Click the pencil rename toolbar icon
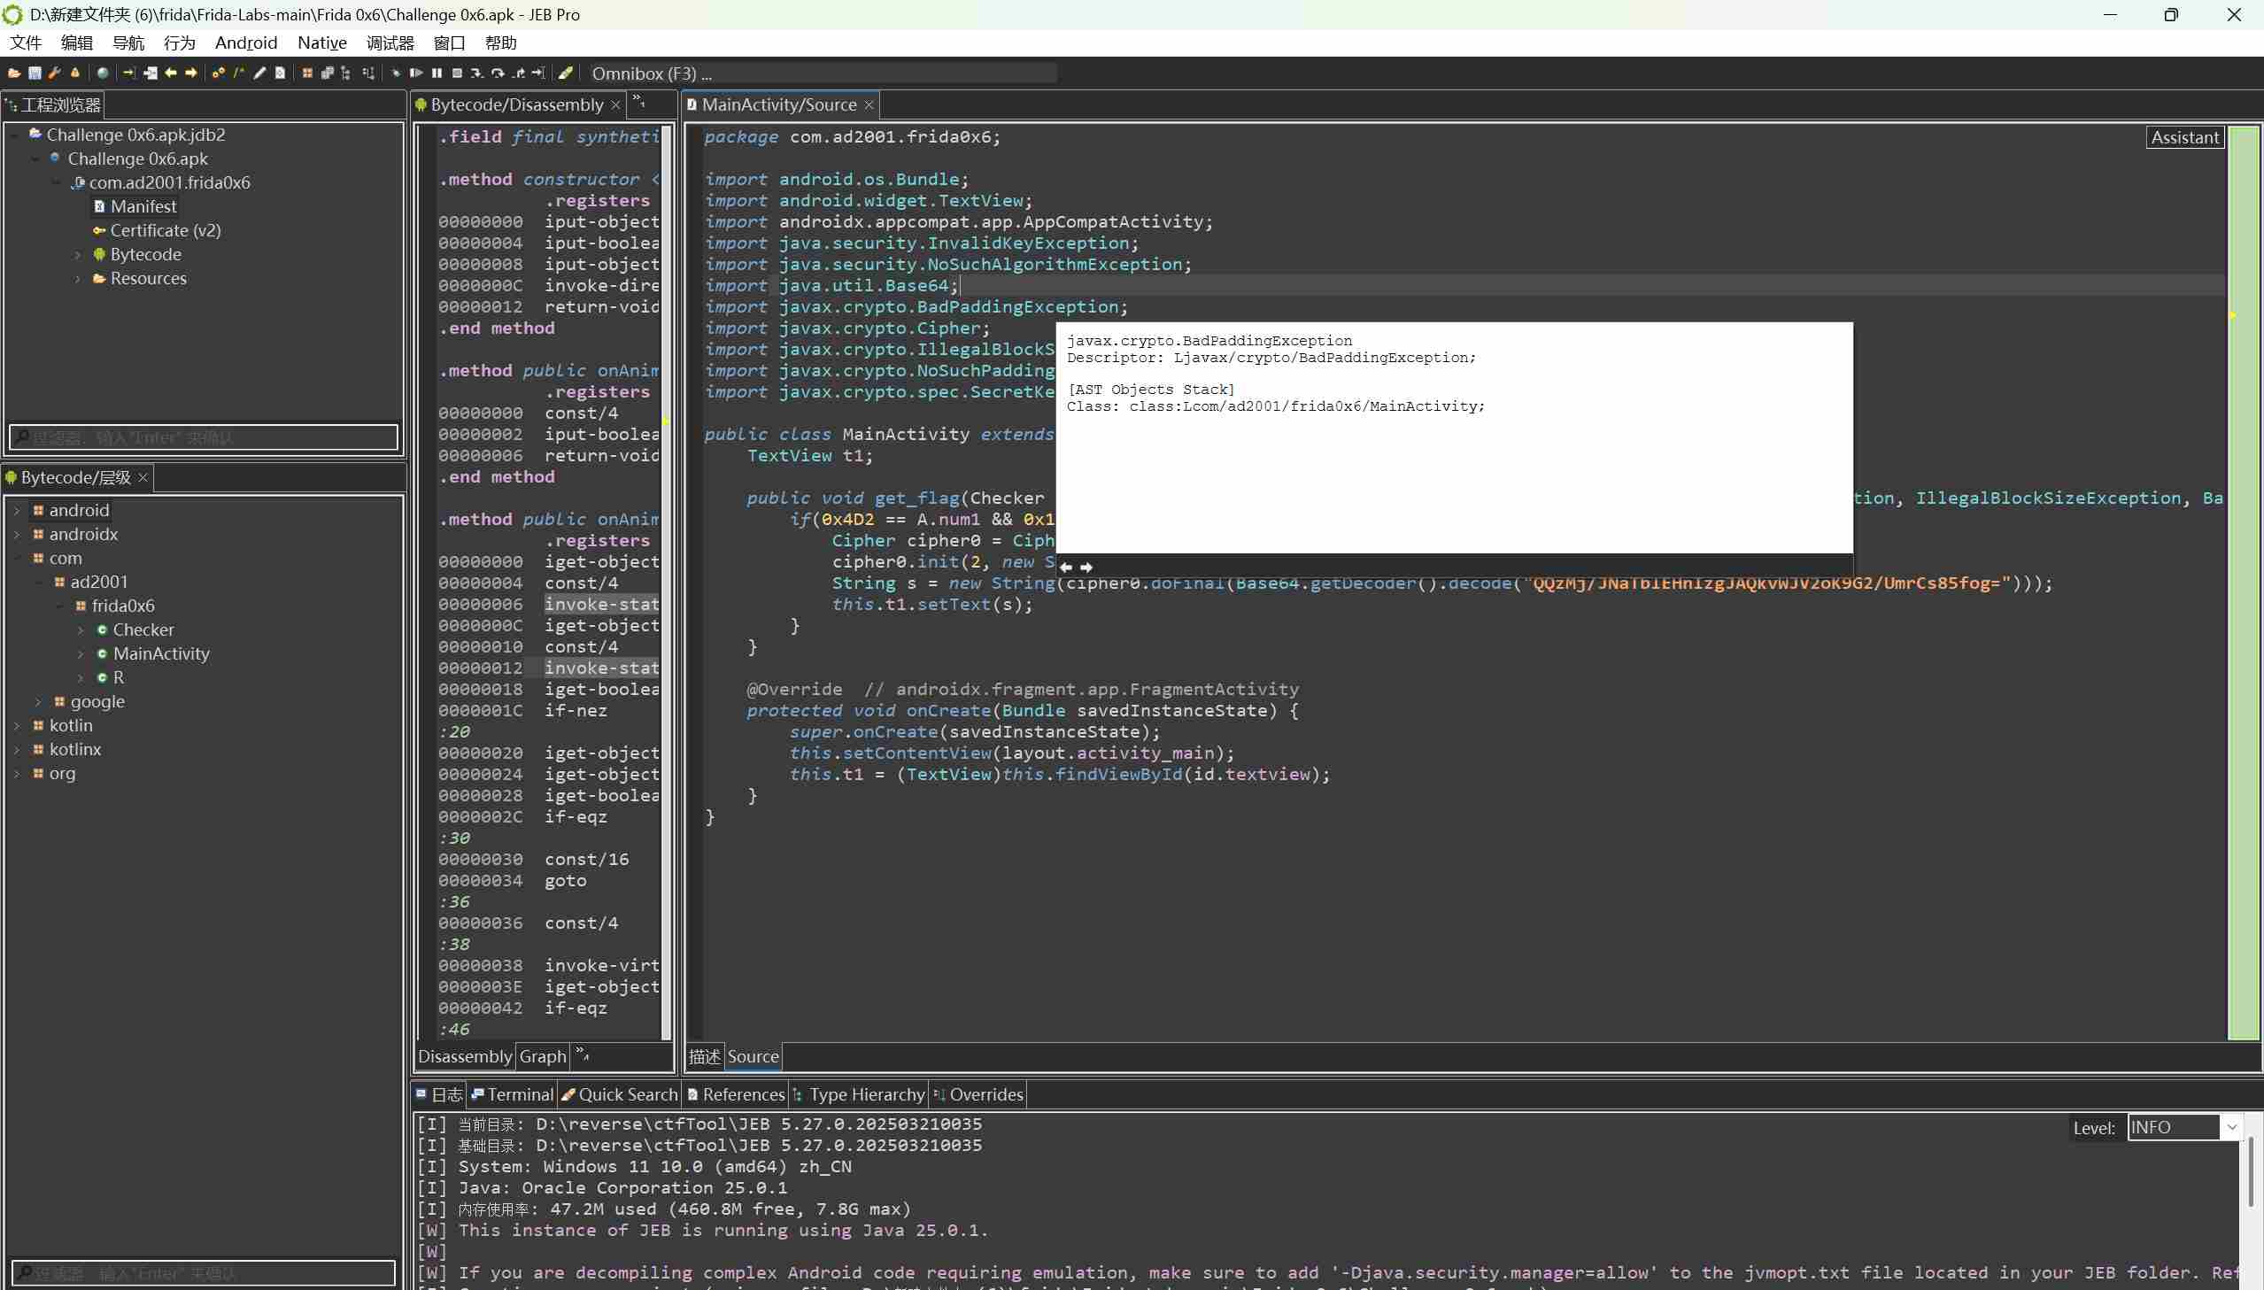 click(x=259, y=73)
